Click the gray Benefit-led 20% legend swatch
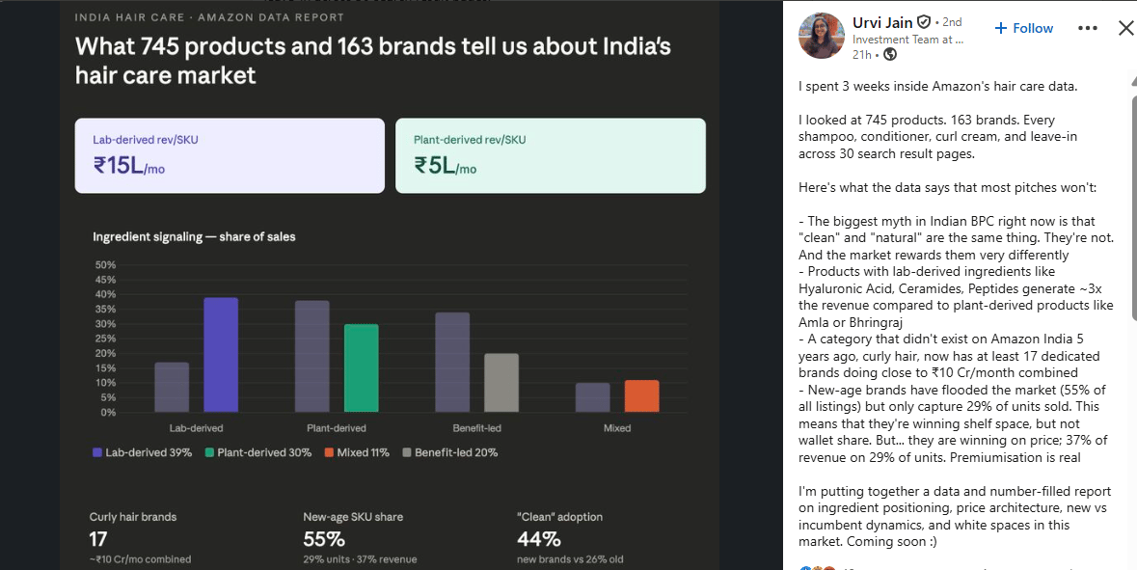The height and width of the screenshot is (570, 1137). click(407, 452)
